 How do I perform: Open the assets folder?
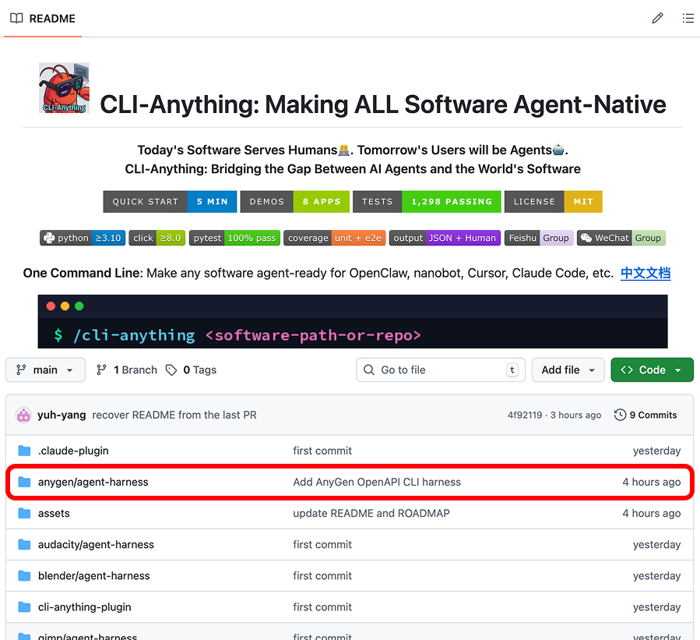click(x=54, y=514)
